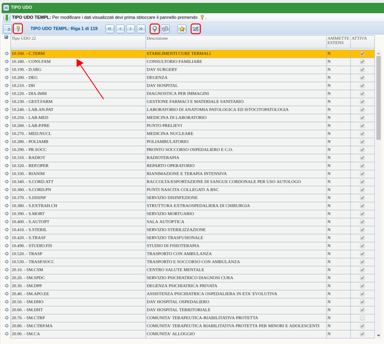Jump to the last record page

click(141, 29)
